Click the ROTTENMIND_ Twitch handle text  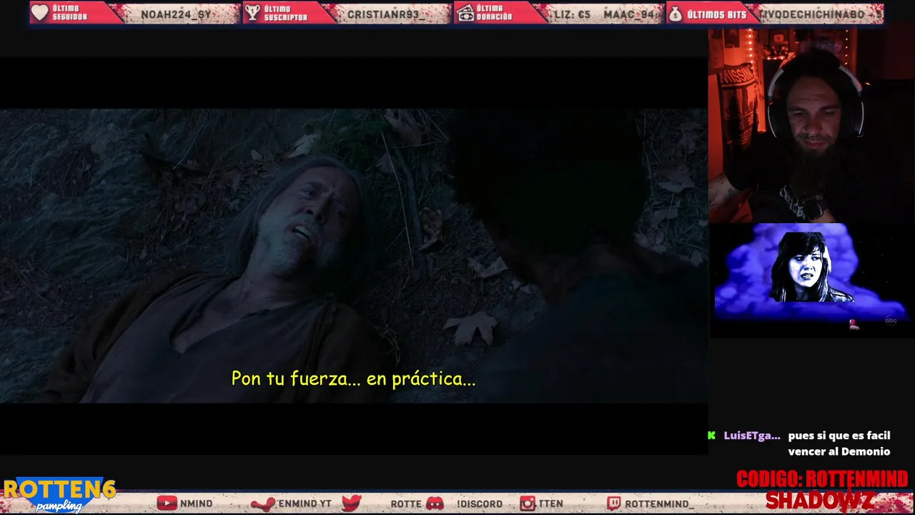point(660,504)
